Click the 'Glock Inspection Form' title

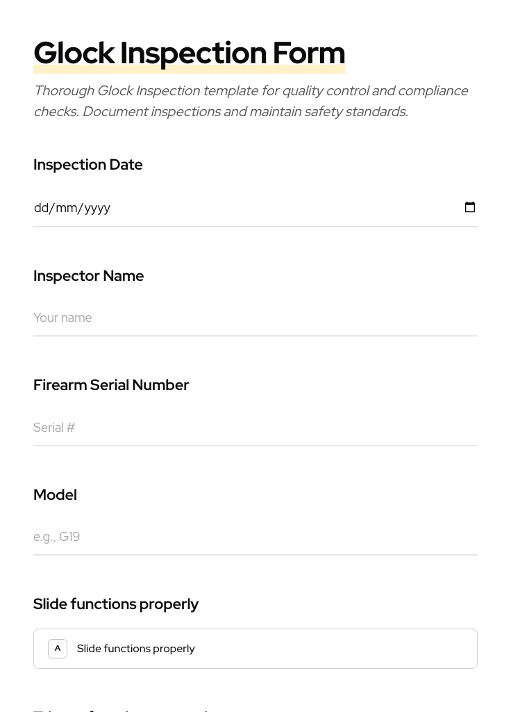(189, 53)
